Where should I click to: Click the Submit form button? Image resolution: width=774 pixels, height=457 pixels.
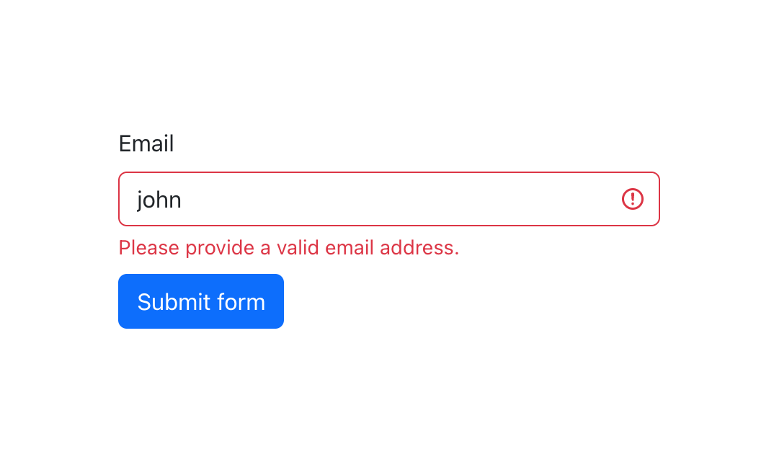tap(200, 301)
